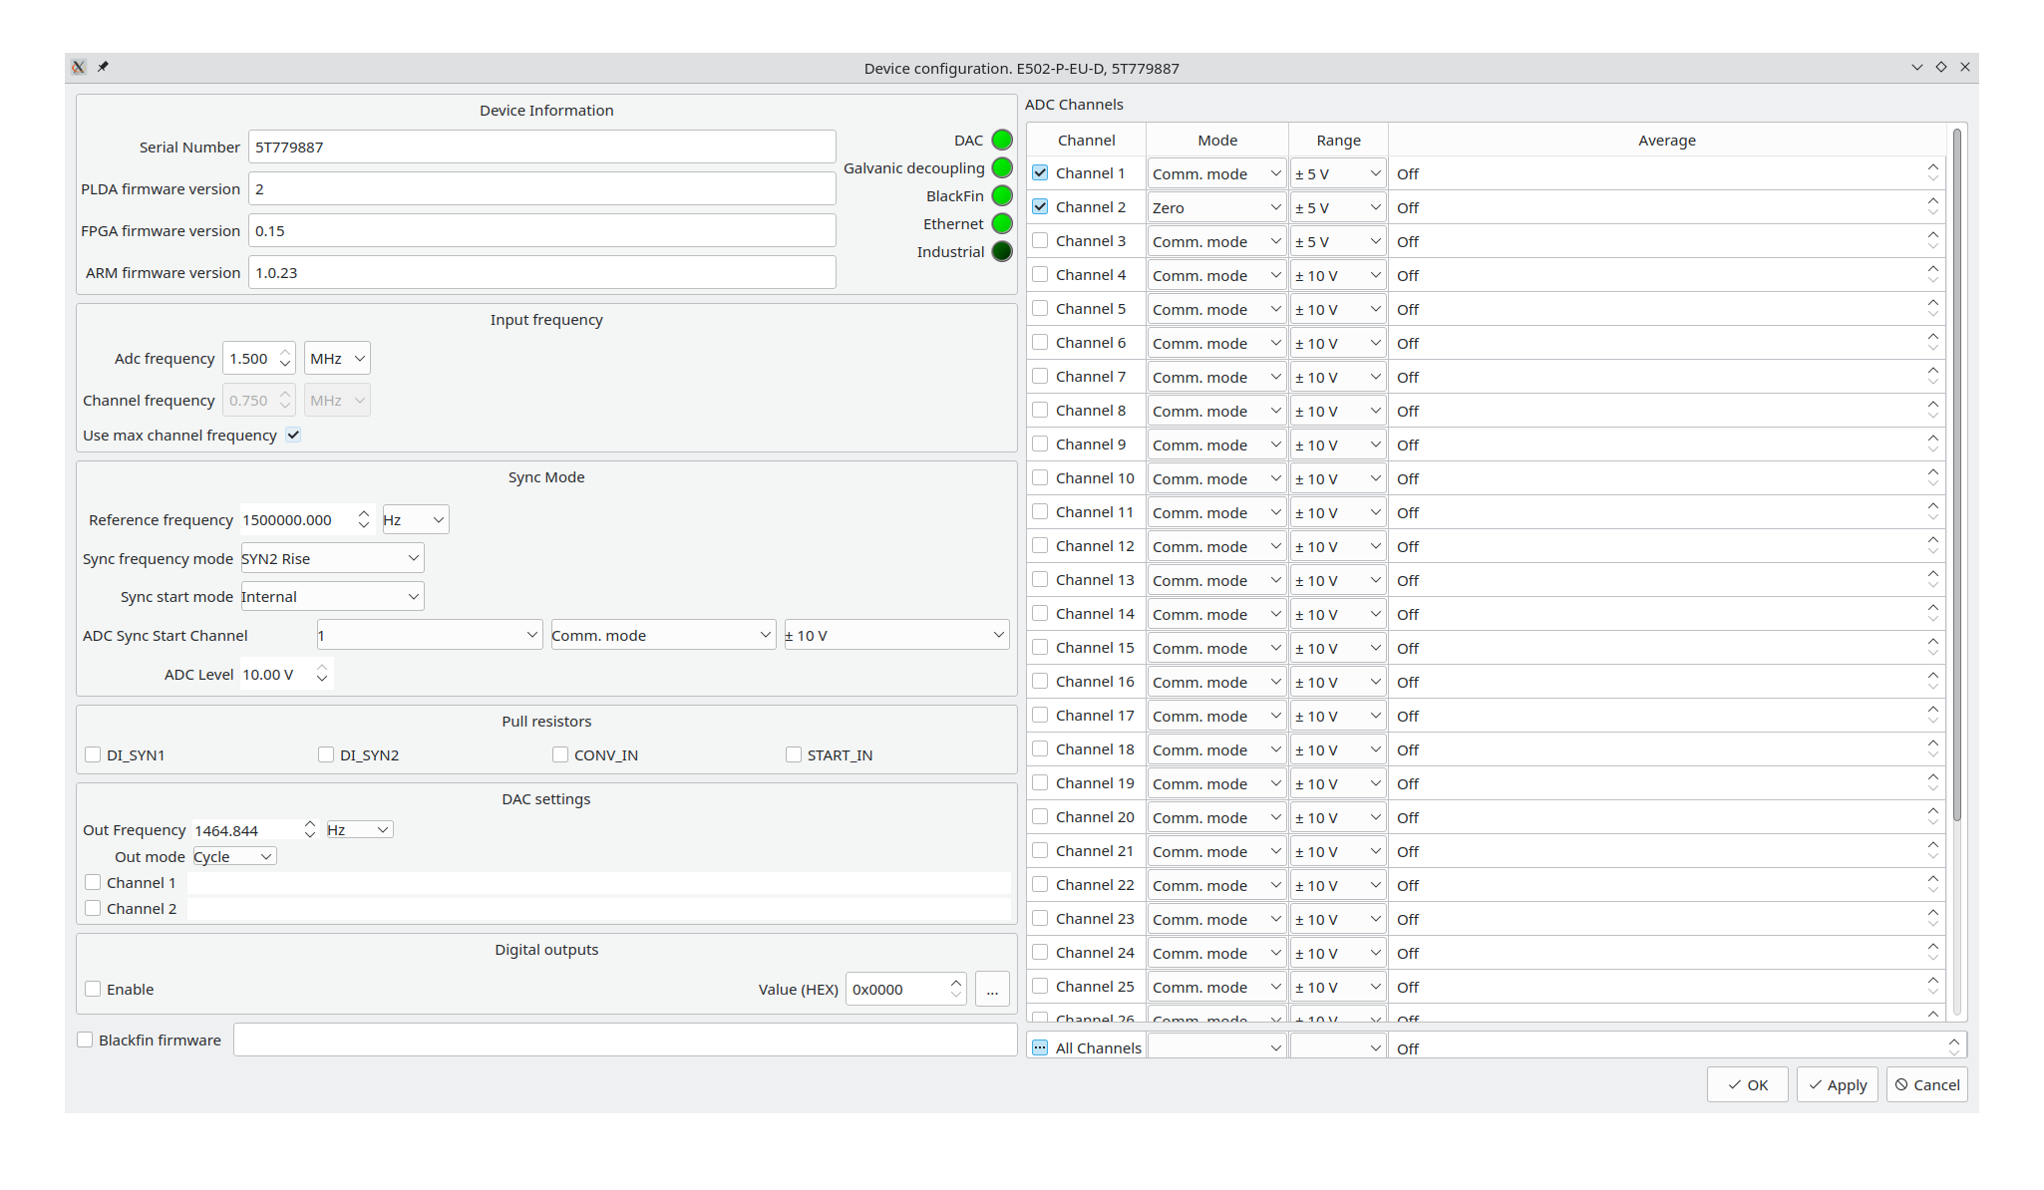This screenshot has width=2044, height=1190.
Task: Toggle the All Channels tri-state checkbox
Action: coord(1040,1047)
